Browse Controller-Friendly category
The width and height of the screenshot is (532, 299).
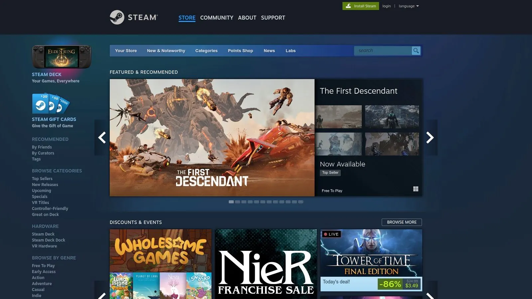50,209
